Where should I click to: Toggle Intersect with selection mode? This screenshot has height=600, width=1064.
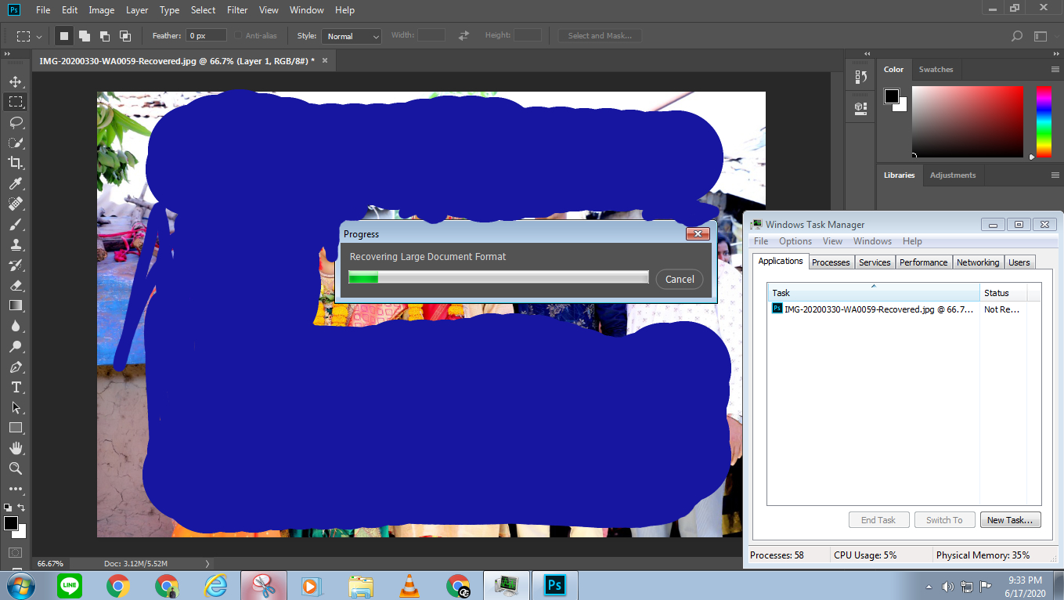click(x=124, y=34)
